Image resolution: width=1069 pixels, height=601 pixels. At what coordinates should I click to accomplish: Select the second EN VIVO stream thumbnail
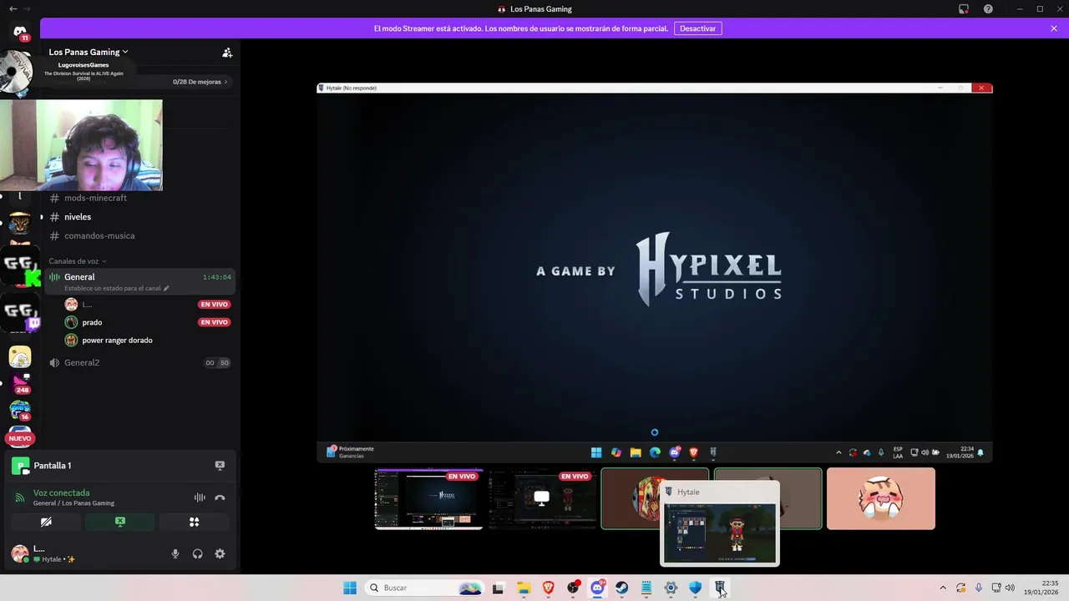(542, 498)
